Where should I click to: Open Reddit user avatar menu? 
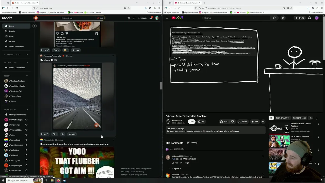[157, 18]
